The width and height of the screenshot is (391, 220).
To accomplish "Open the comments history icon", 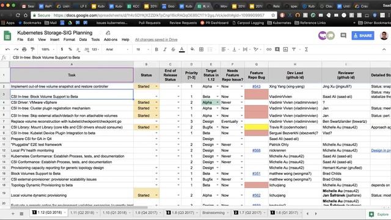I will (343, 35).
